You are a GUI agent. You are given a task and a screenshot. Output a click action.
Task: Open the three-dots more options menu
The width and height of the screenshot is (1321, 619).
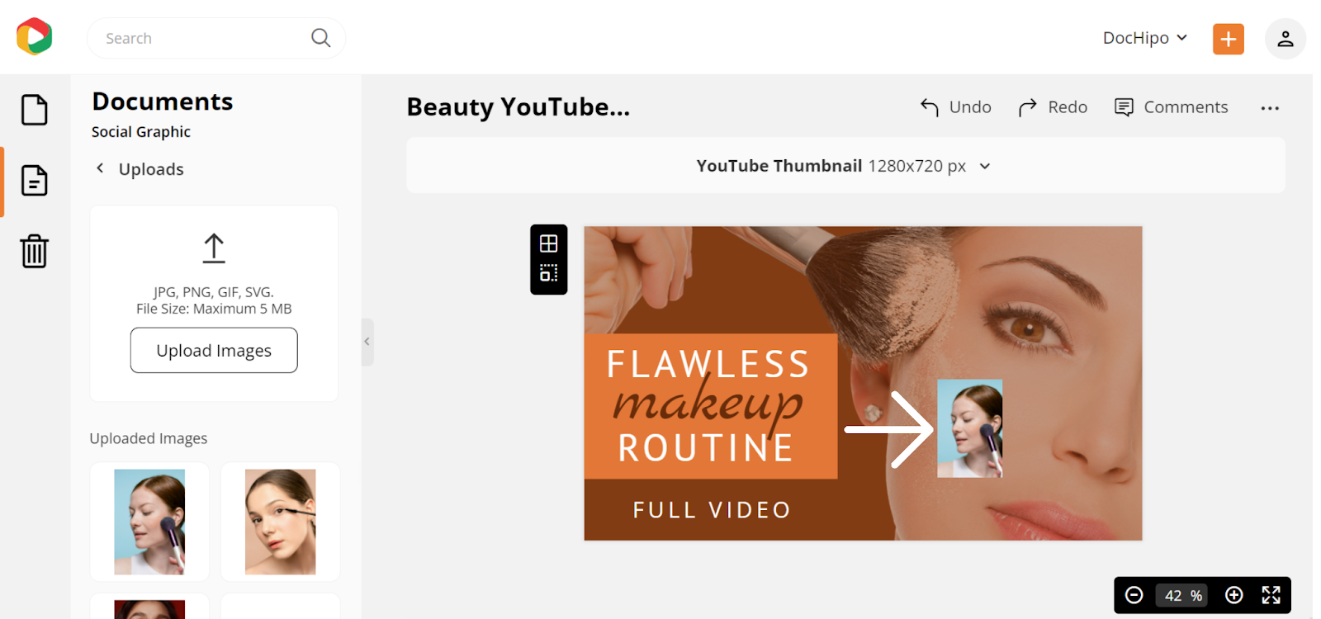click(x=1270, y=108)
